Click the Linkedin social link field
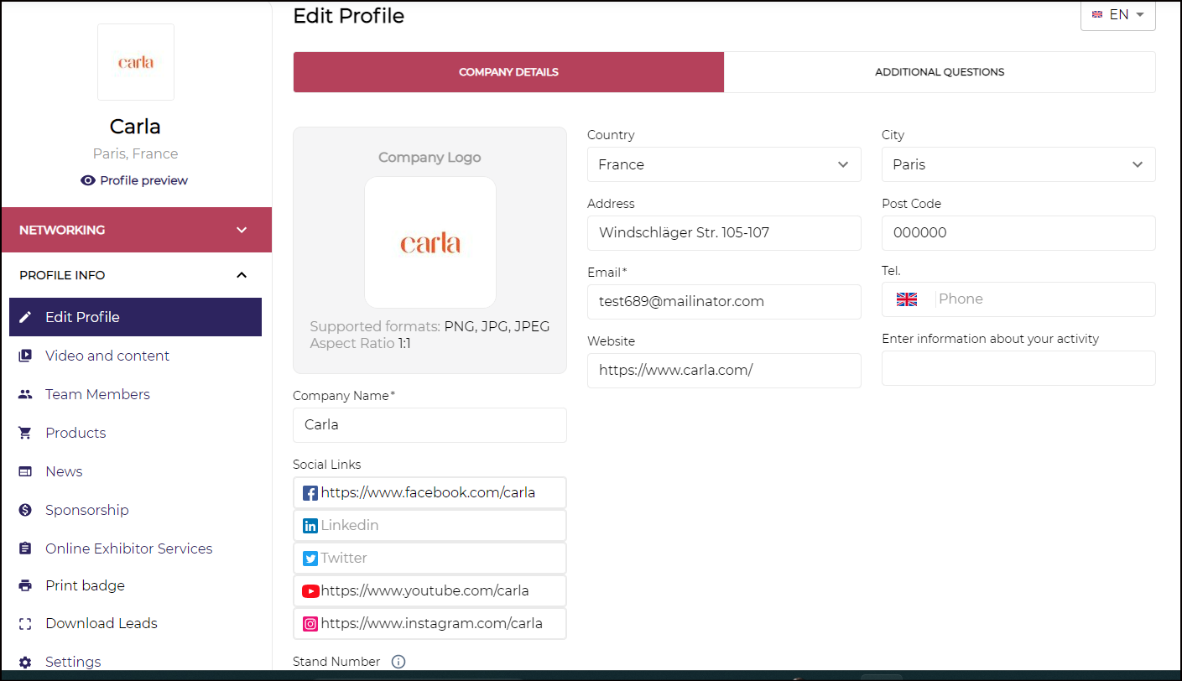Viewport: 1182px width, 681px height. [430, 526]
